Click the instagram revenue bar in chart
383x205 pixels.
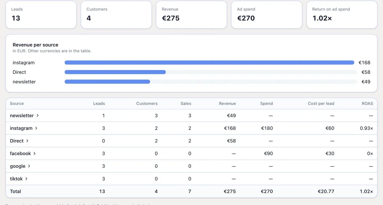pos(209,63)
